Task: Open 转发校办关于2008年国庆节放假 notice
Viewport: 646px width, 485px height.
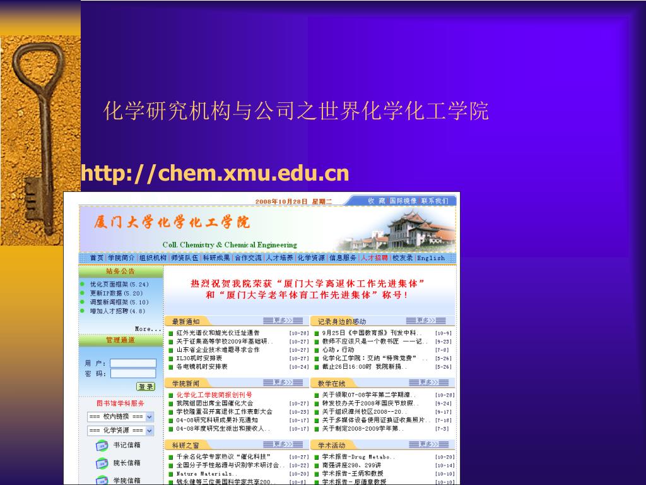Action: 370,404
